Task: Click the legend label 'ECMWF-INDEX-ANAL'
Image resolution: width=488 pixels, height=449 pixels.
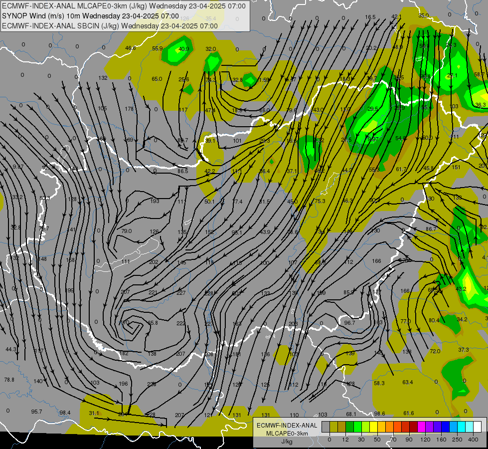Action: (x=287, y=426)
